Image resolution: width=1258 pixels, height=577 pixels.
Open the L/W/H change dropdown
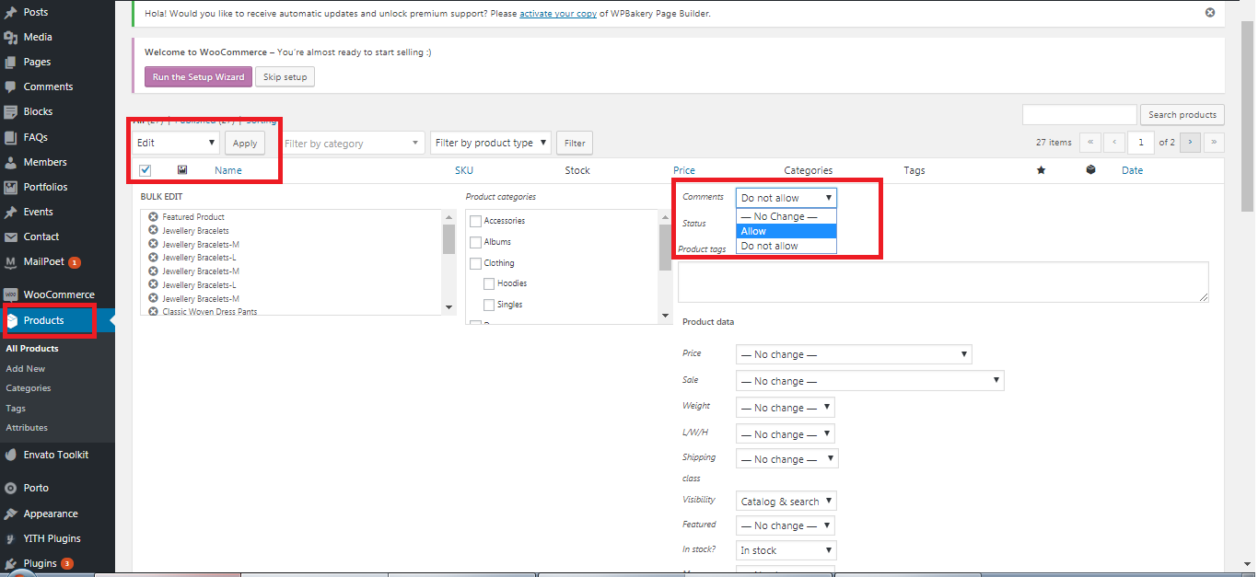click(x=786, y=434)
